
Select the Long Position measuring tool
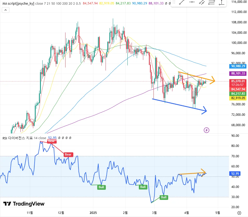[x=221, y=2]
